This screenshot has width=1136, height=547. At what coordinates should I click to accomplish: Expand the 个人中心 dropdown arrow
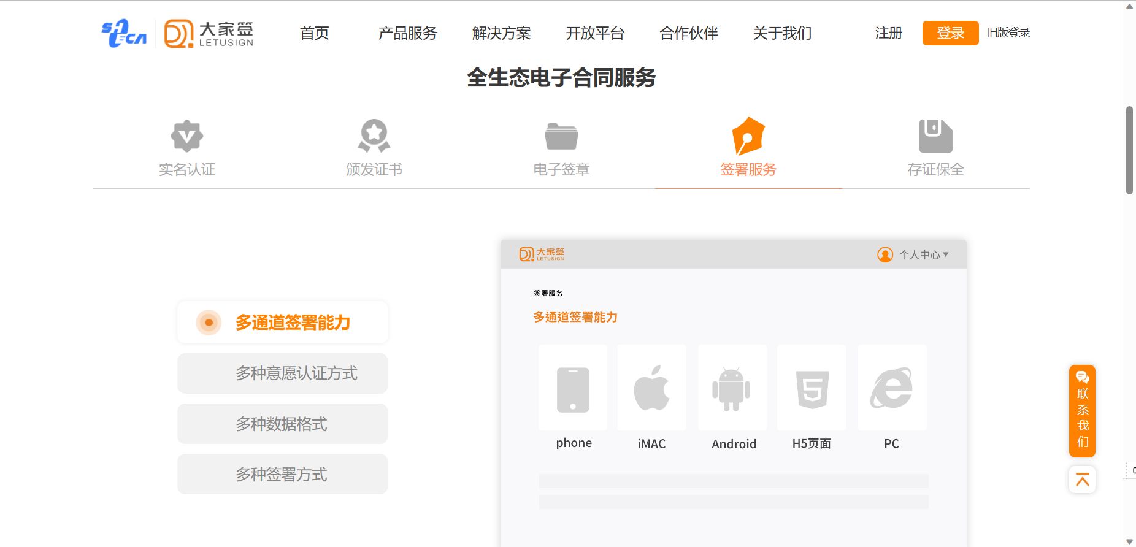click(x=946, y=254)
